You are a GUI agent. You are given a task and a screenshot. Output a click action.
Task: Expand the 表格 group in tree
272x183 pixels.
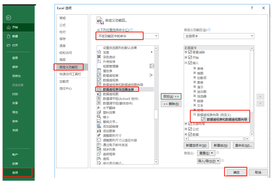[195, 68]
